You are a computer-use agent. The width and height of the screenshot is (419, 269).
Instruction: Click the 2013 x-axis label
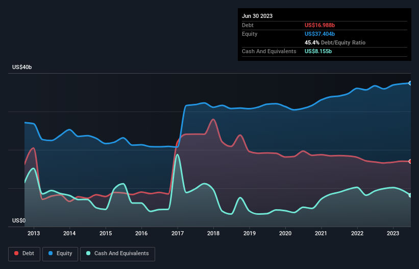[x=34, y=234]
